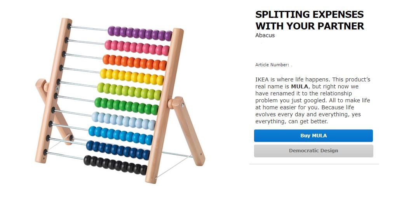Viewport: 411px width, 200px height.
Task: Click the lime green bead row
Action: [129, 91]
